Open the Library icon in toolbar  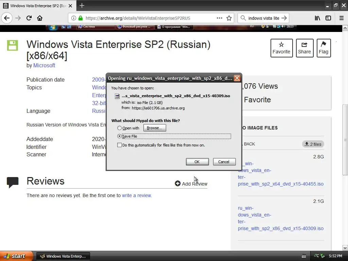pos(318,18)
